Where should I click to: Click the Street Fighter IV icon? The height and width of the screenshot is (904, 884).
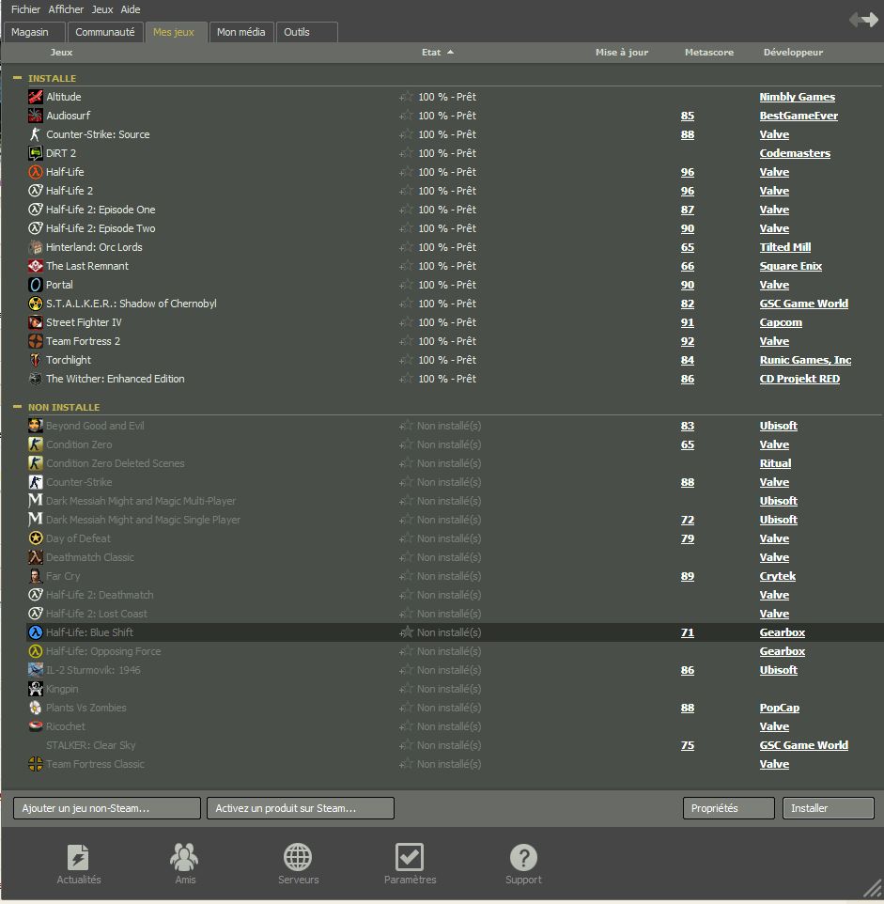35,322
